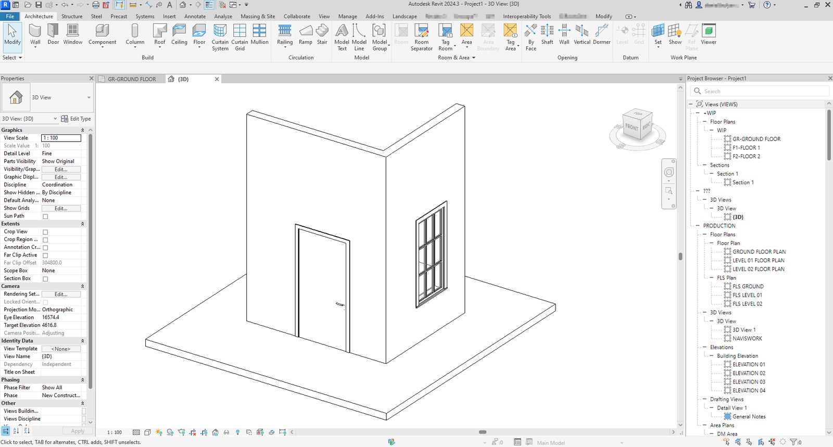Select the Roof tool

160,35
